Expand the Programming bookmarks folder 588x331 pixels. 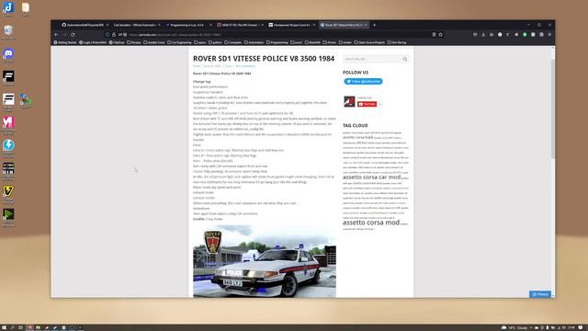(x=277, y=42)
